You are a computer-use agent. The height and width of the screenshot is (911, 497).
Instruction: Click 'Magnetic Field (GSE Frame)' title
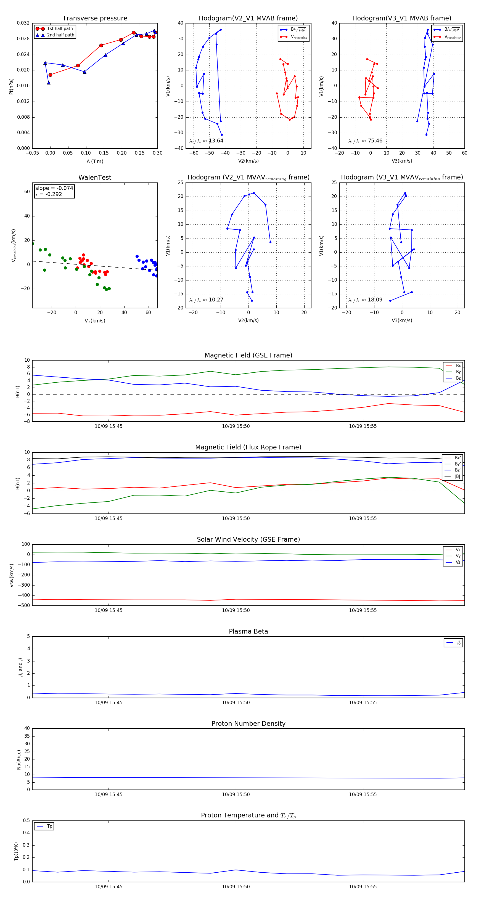(x=248, y=355)
